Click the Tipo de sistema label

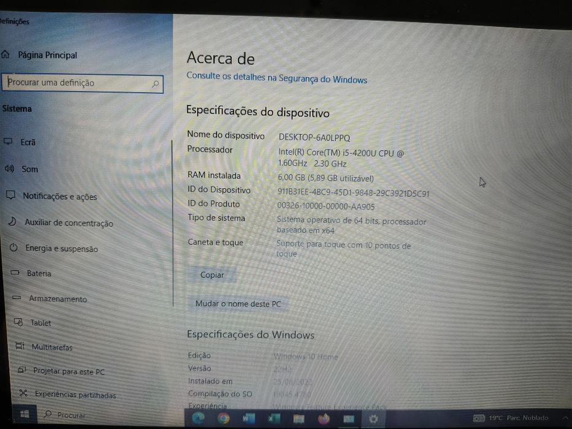(216, 218)
